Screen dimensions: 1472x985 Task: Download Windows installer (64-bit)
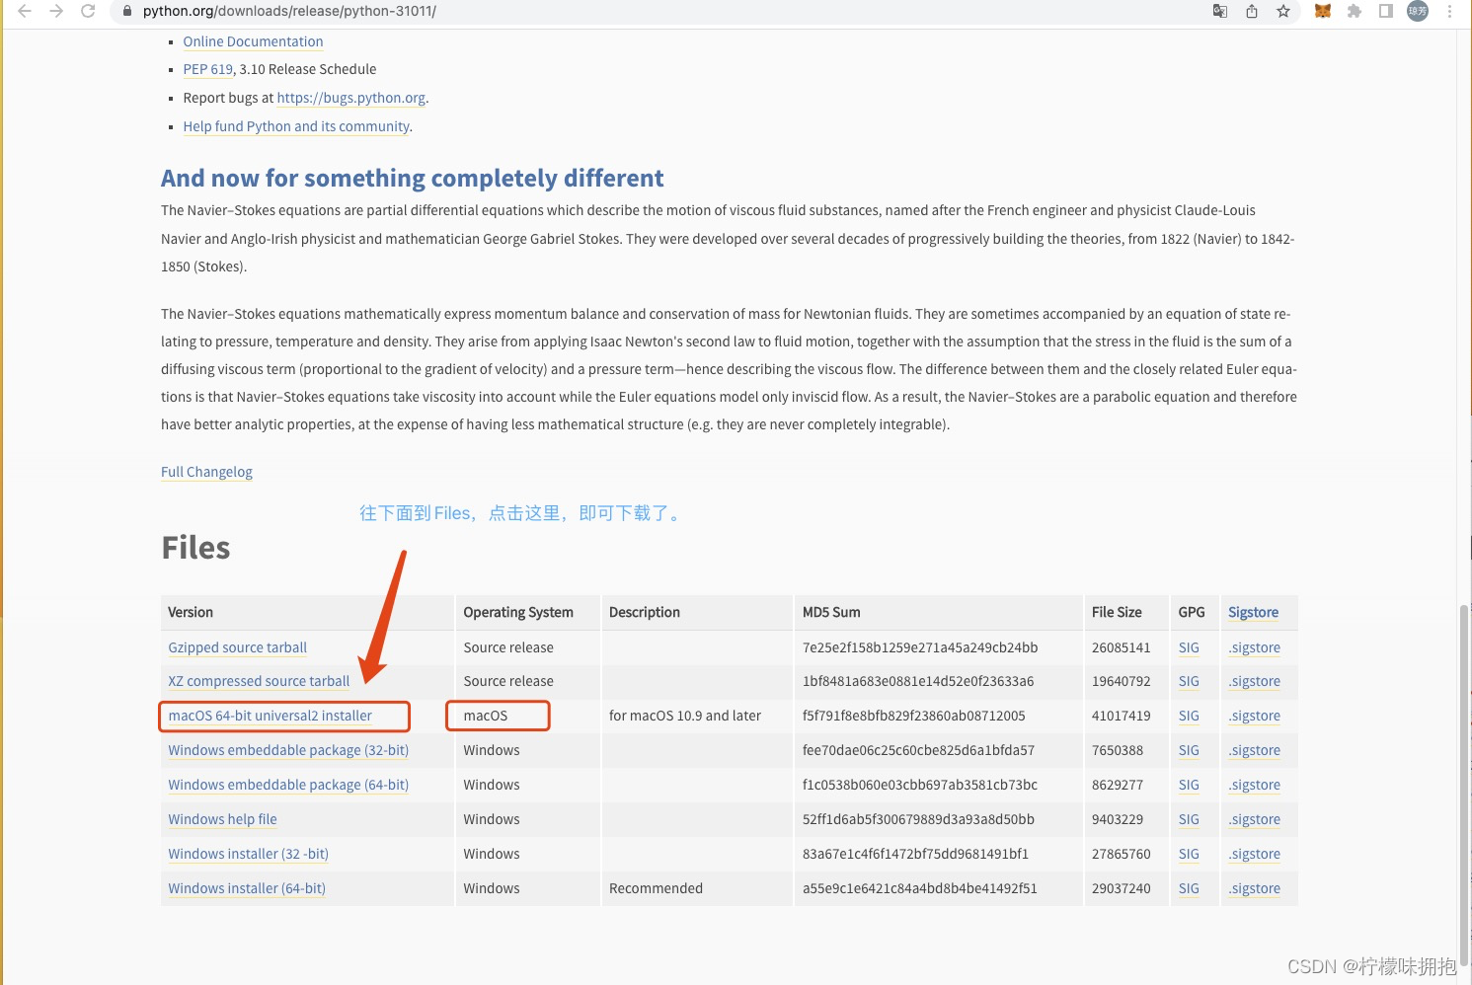(247, 888)
